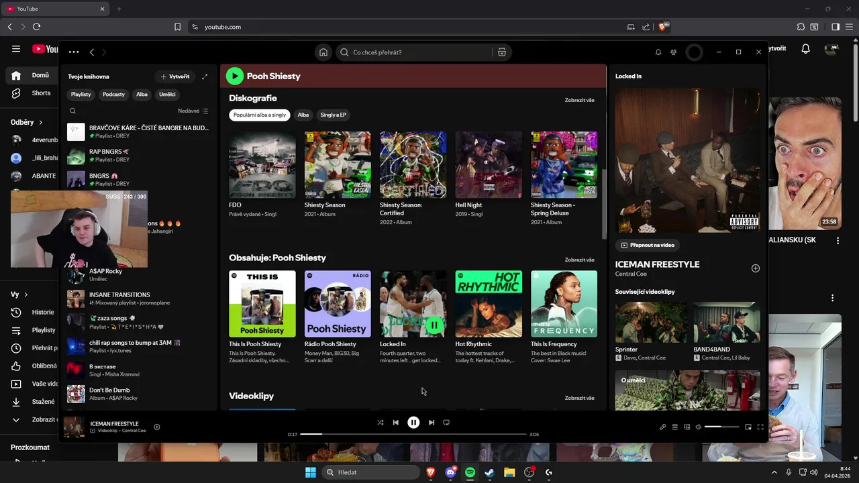
Task: Open the Spotify profile avatar
Action: 694,52
